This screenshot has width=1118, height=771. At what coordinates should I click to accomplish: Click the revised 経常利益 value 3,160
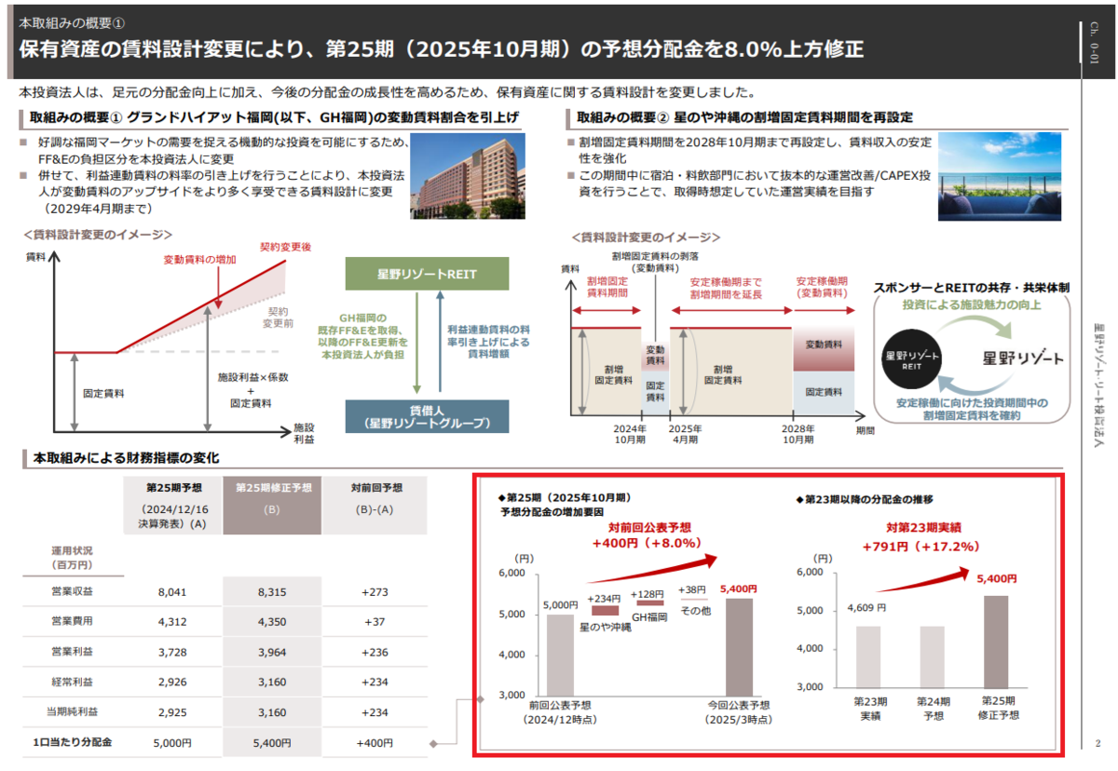point(270,682)
